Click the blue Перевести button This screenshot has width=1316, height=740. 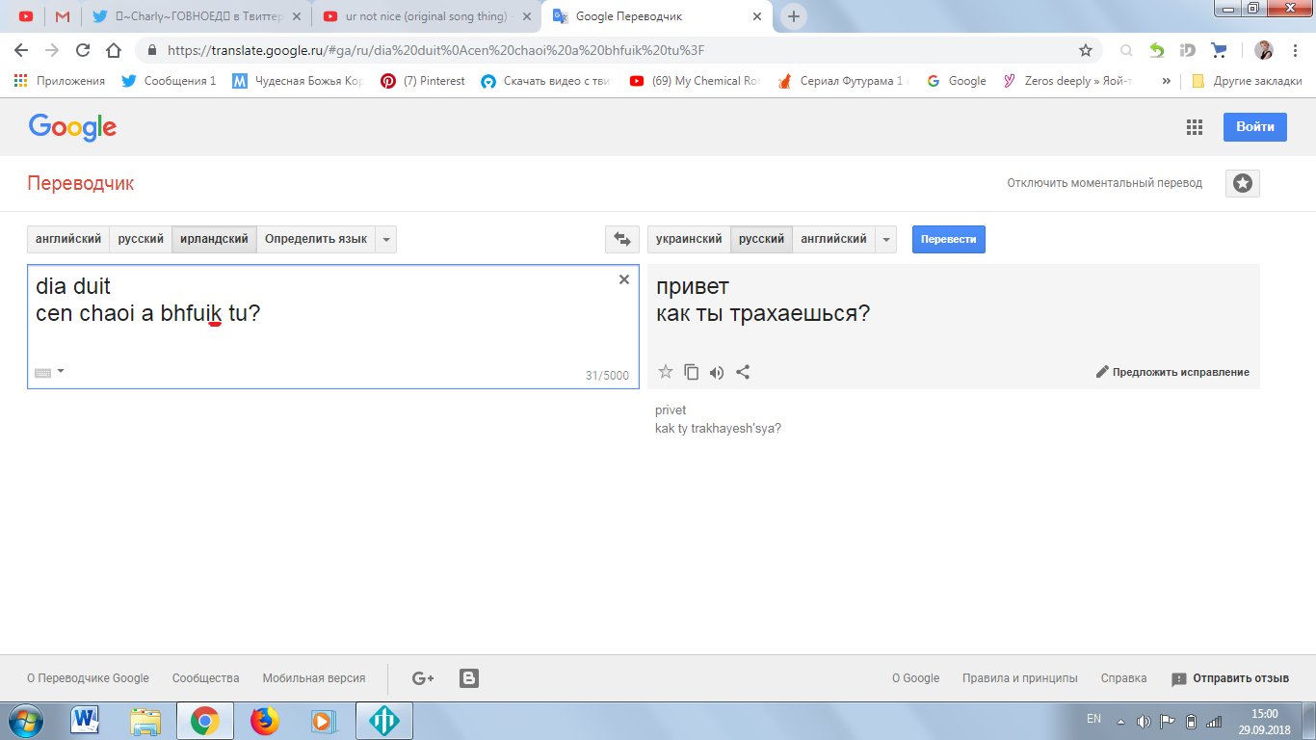[948, 239]
